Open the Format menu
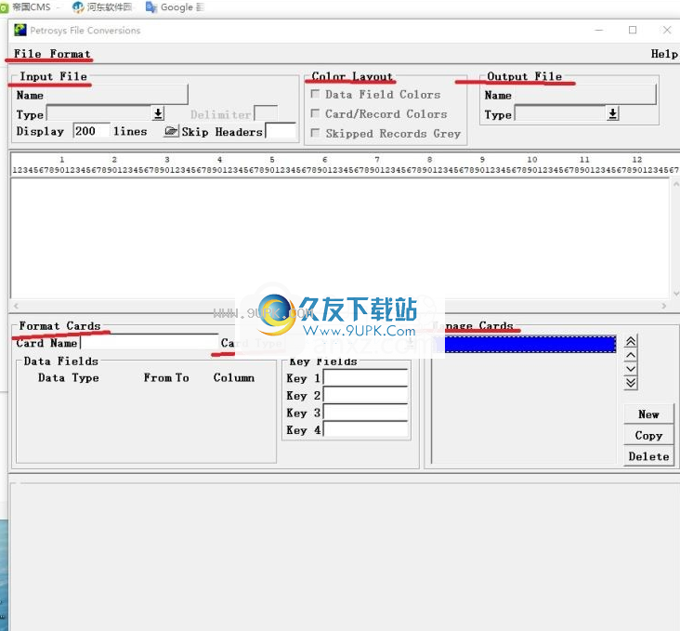680x631 pixels. pyautogui.click(x=70, y=54)
